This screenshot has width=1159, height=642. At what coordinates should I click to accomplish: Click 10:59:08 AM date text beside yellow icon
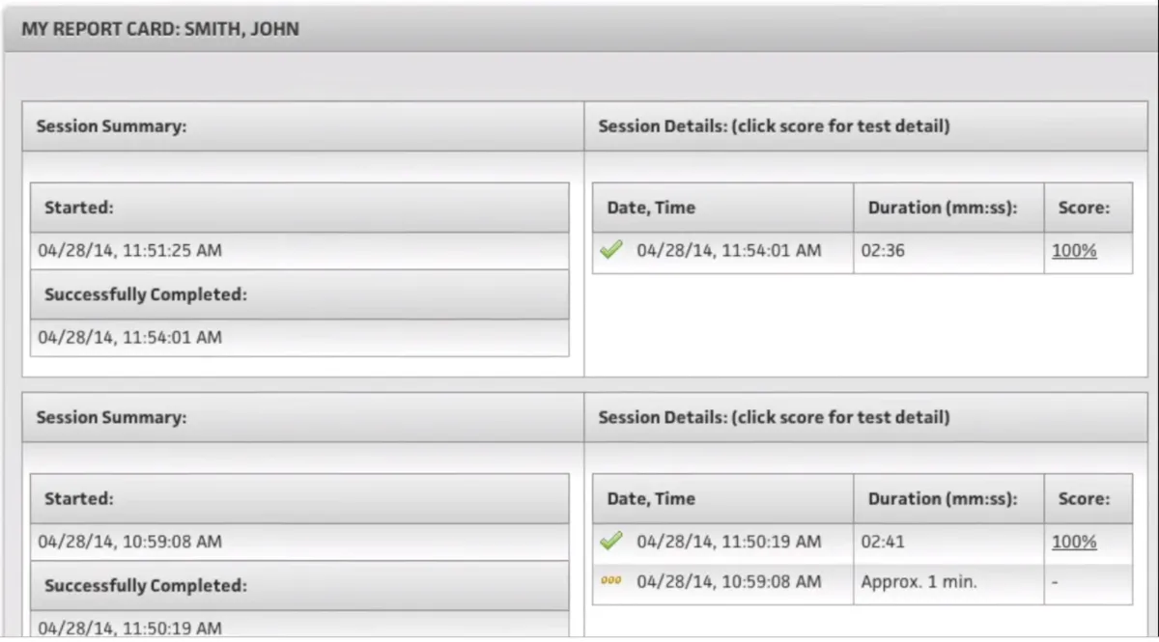click(x=729, y=582)
